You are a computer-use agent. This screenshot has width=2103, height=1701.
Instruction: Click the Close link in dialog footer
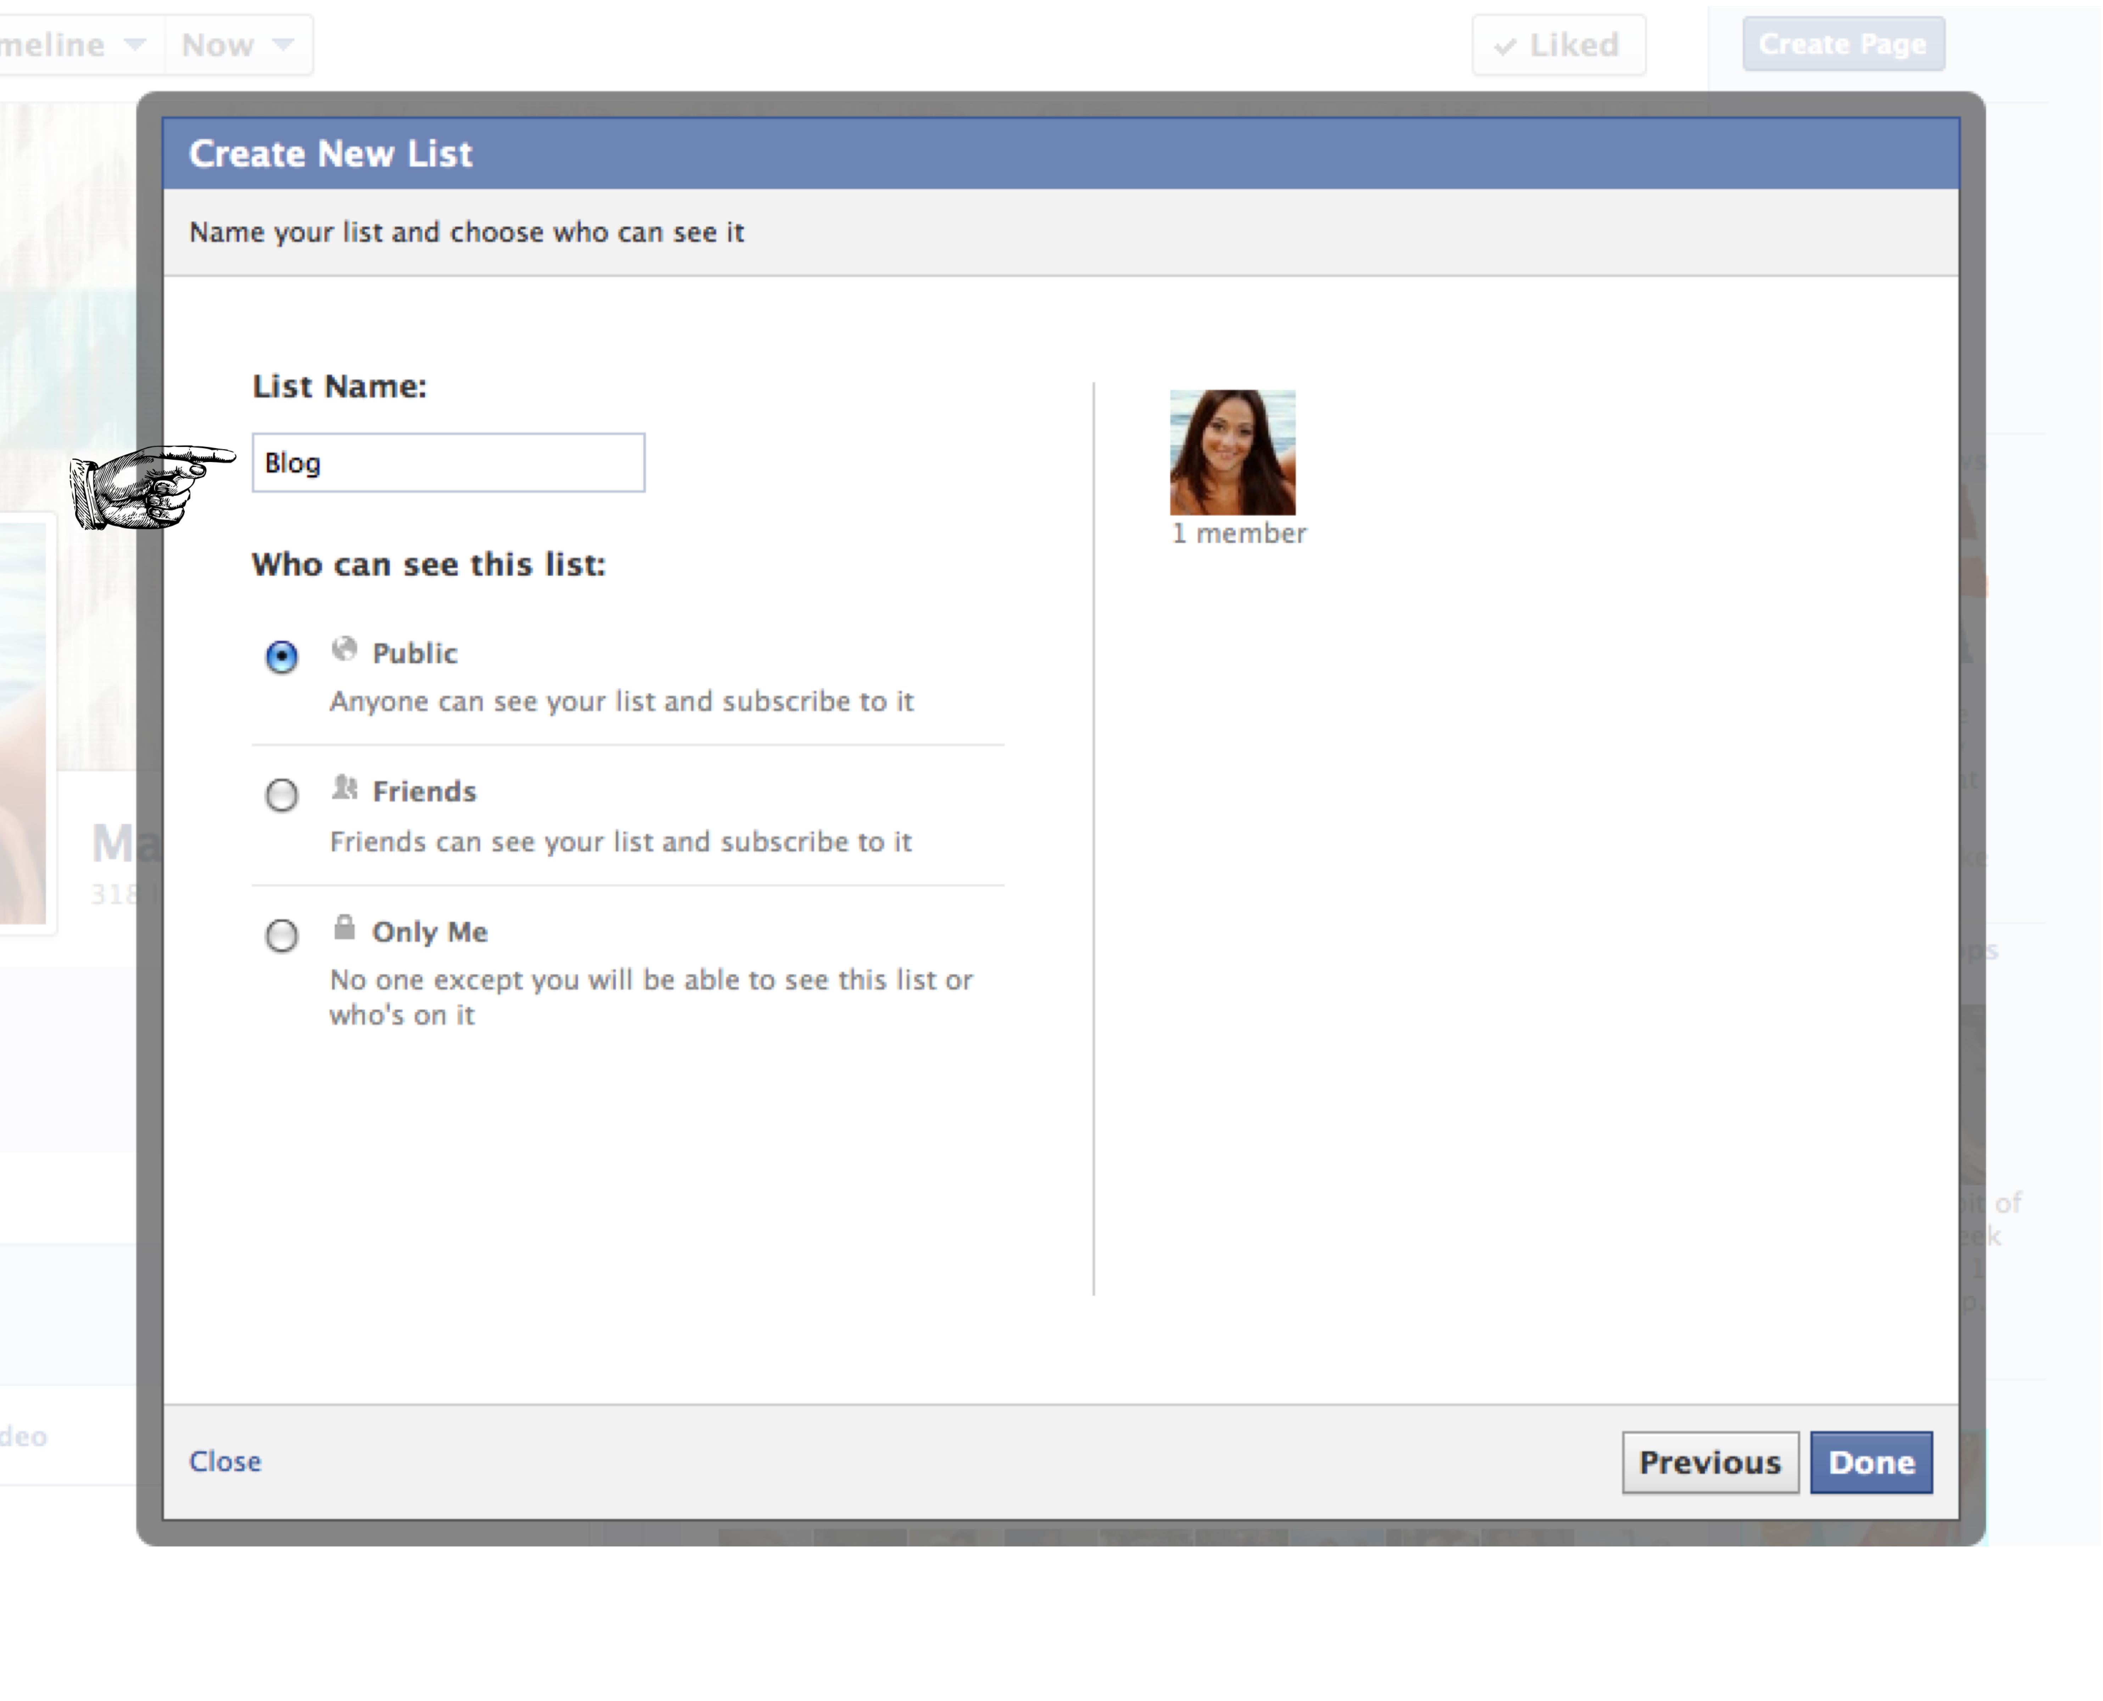(225, 1462)
